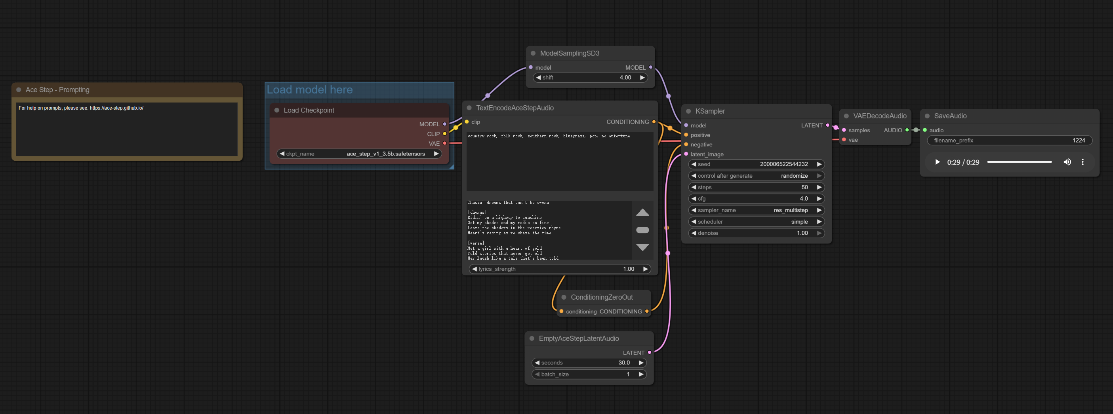Increase the seconds value
The width and height of the screenshot is (1113, 414).
pos(641,363)
